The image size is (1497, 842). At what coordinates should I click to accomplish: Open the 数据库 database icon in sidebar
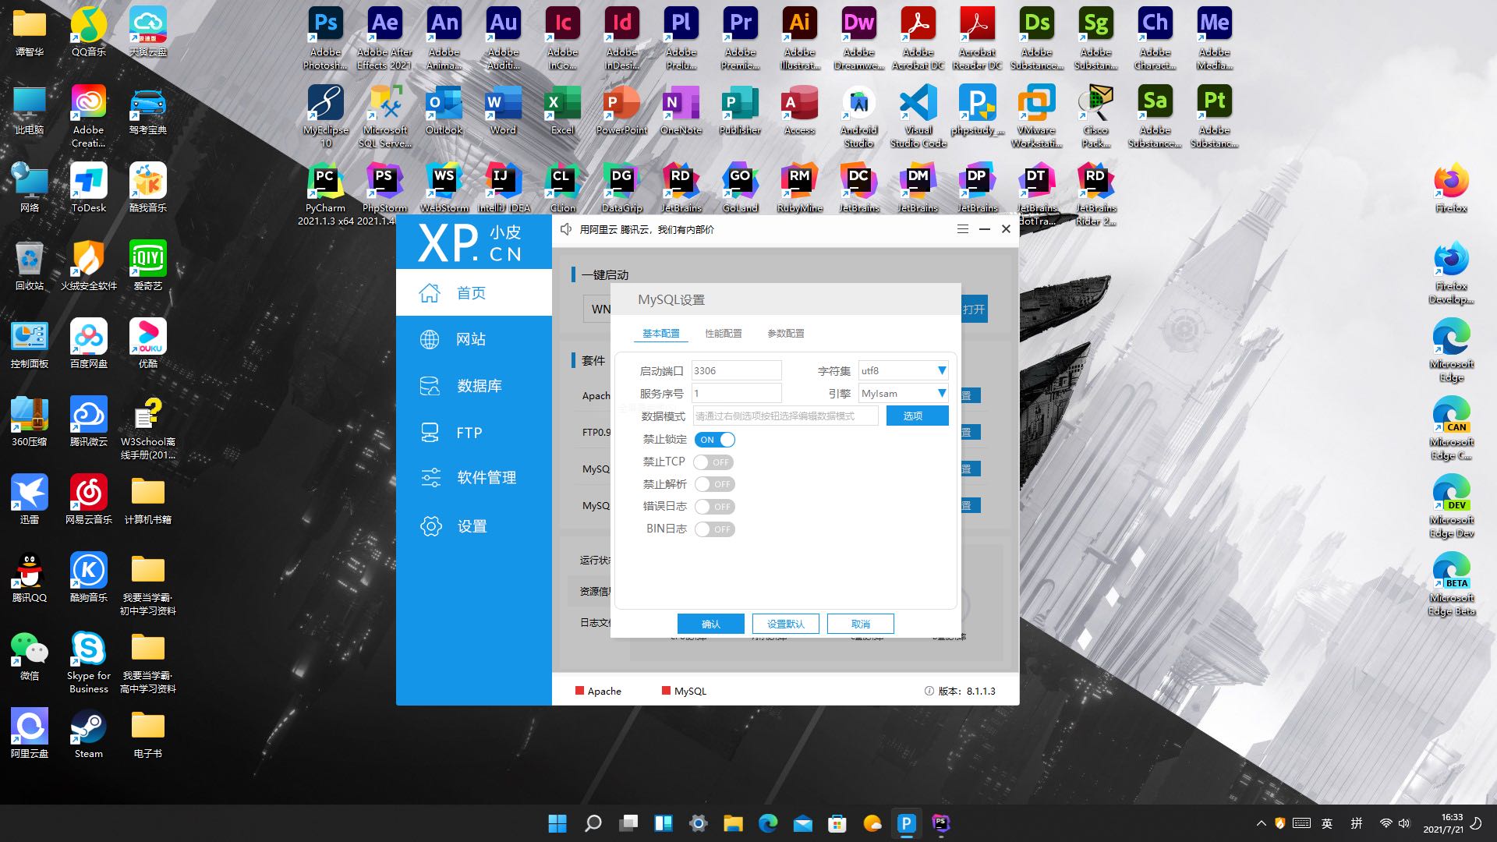tap(430, 386)
